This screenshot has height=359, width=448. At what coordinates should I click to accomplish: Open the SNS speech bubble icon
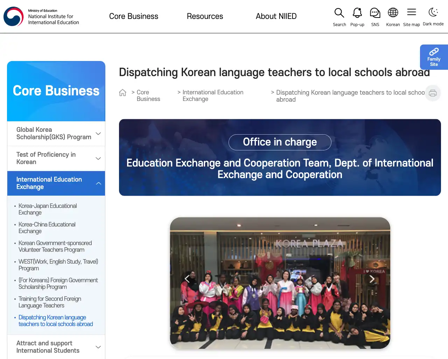pos(375,13)
